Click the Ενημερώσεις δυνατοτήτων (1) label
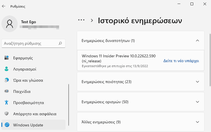The width and height of the screenshot is (211, 132). click(108, 41)
